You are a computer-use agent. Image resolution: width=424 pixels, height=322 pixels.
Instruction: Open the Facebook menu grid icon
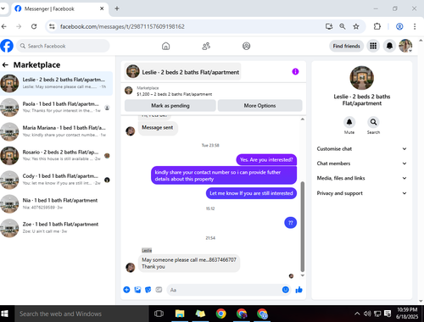[x=373, y=46]
